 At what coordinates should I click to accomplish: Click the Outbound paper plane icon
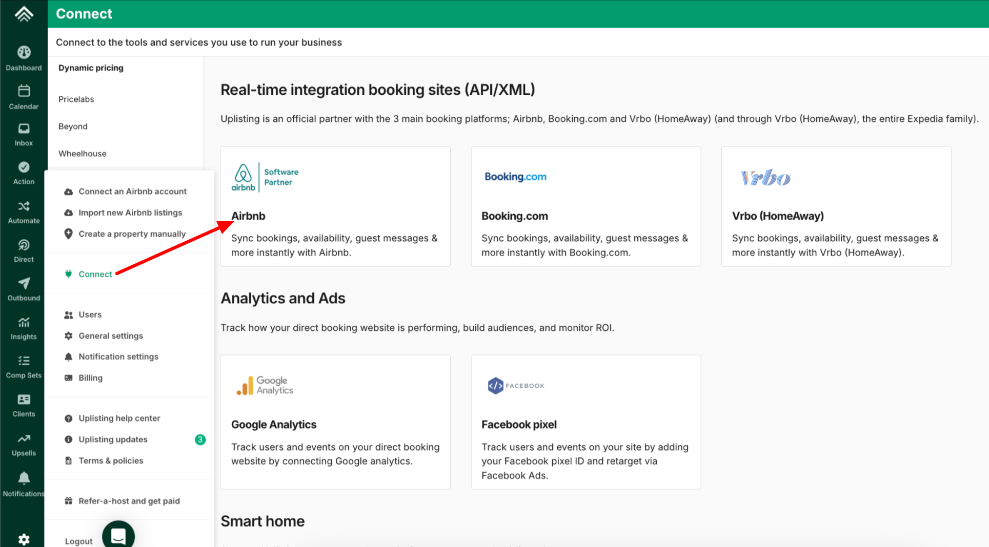[x=24, y=283]
